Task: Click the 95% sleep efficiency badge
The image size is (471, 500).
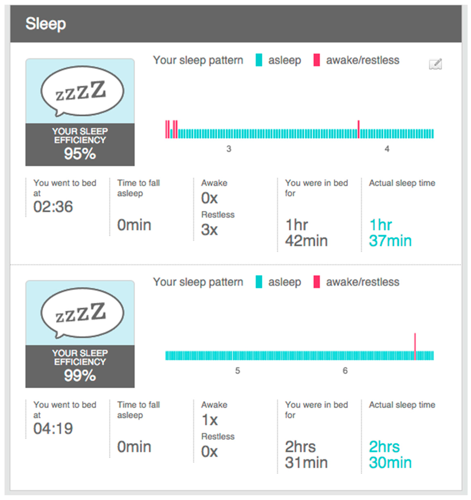Action: coord(80,145)
